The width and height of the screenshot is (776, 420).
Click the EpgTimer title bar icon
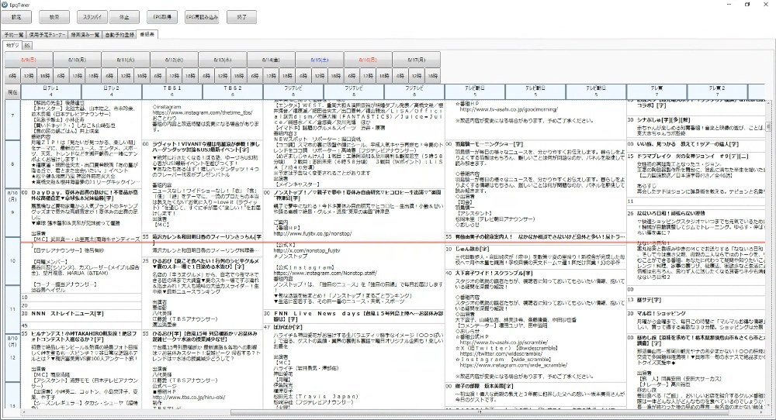coord(4,3)
